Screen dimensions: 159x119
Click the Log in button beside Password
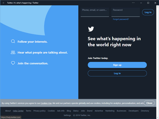[x=148, y=12]
